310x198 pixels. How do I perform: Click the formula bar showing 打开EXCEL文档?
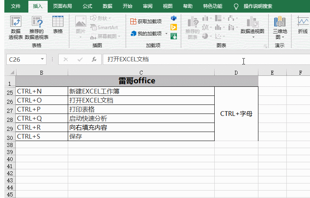206,59
